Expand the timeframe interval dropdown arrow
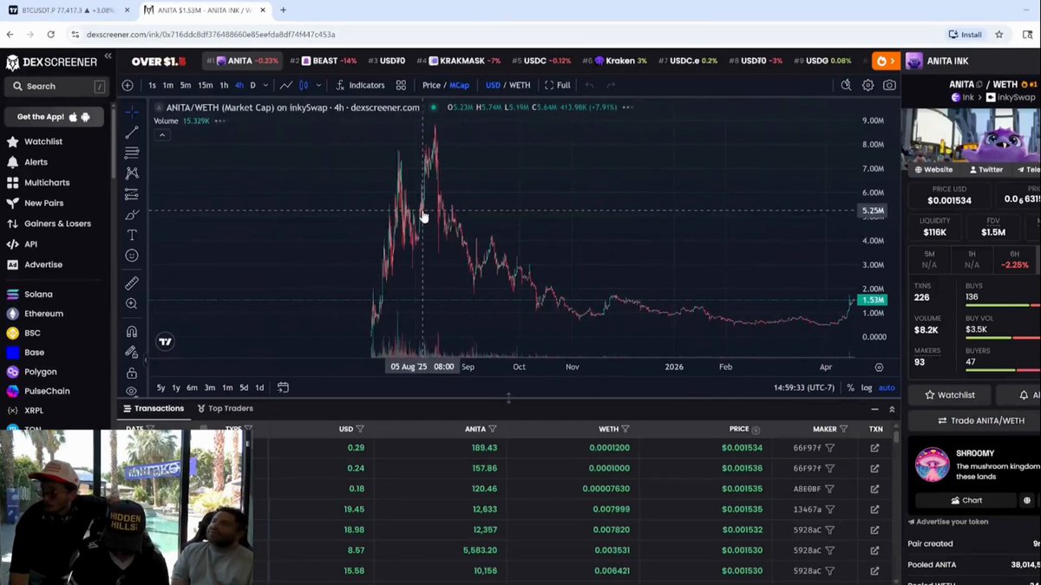The image size is (1041, 585). click(x=265, y=85)
